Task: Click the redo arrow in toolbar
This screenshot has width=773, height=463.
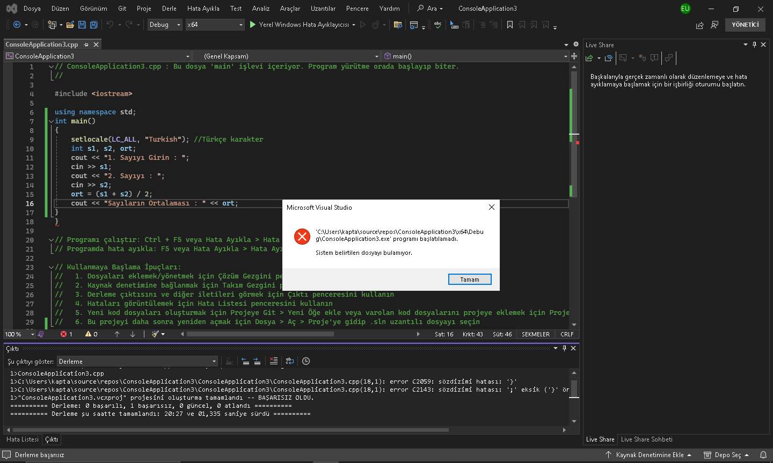Action: pos(129,25)
